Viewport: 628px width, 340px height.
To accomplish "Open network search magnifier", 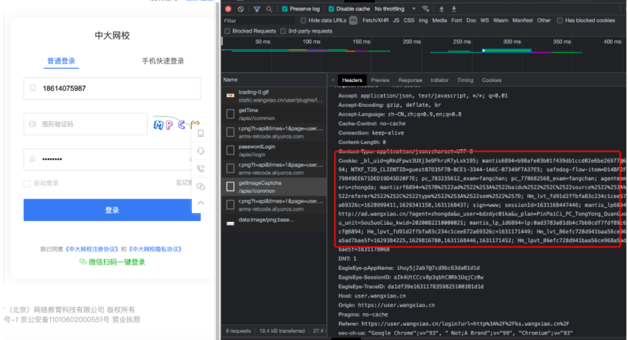I will [x=269, y=9].
